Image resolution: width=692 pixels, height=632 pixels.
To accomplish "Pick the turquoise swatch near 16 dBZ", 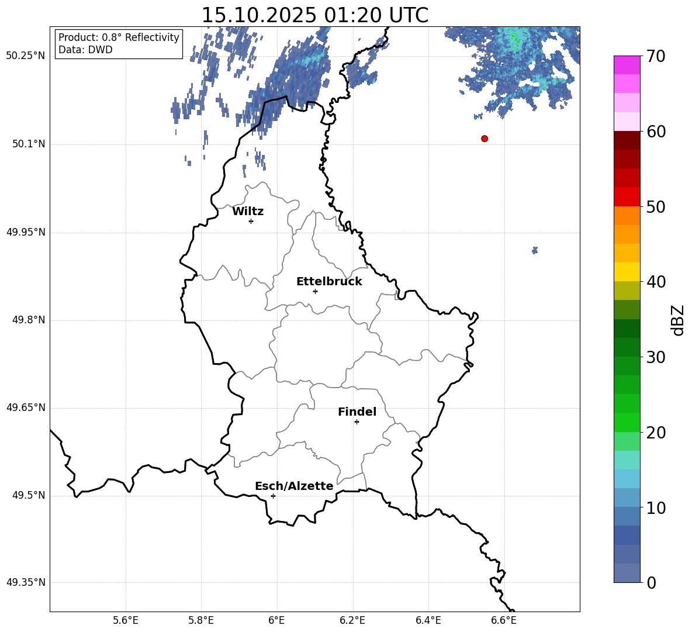I will click(627, 460).
